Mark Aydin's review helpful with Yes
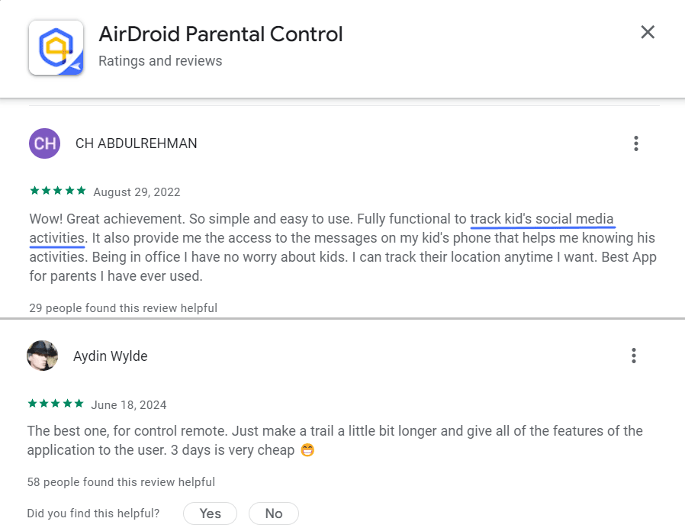This screenshot has width=685, height=528. [x=210, y=513]
